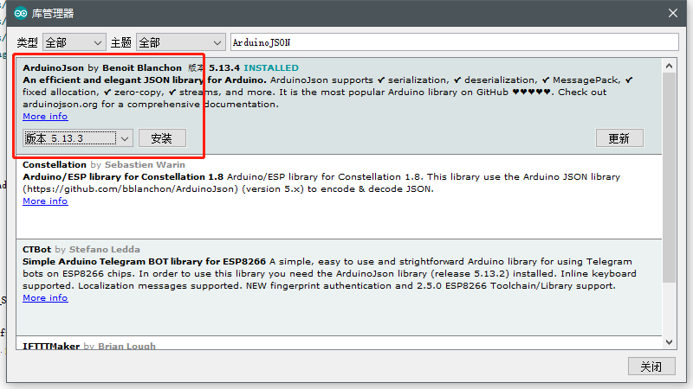Open the 类型 type dropdown

pos(74,42)
